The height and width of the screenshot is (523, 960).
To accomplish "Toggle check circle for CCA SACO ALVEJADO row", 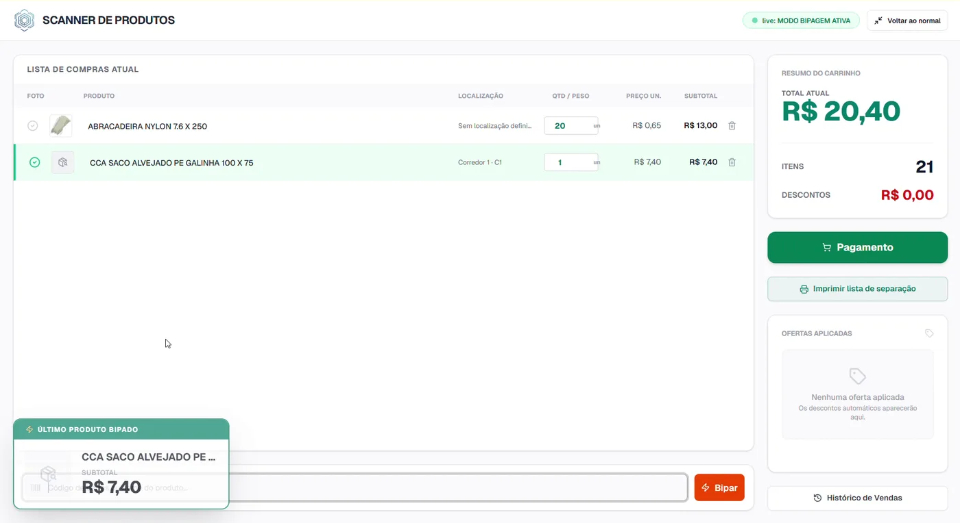I will 34,162.
